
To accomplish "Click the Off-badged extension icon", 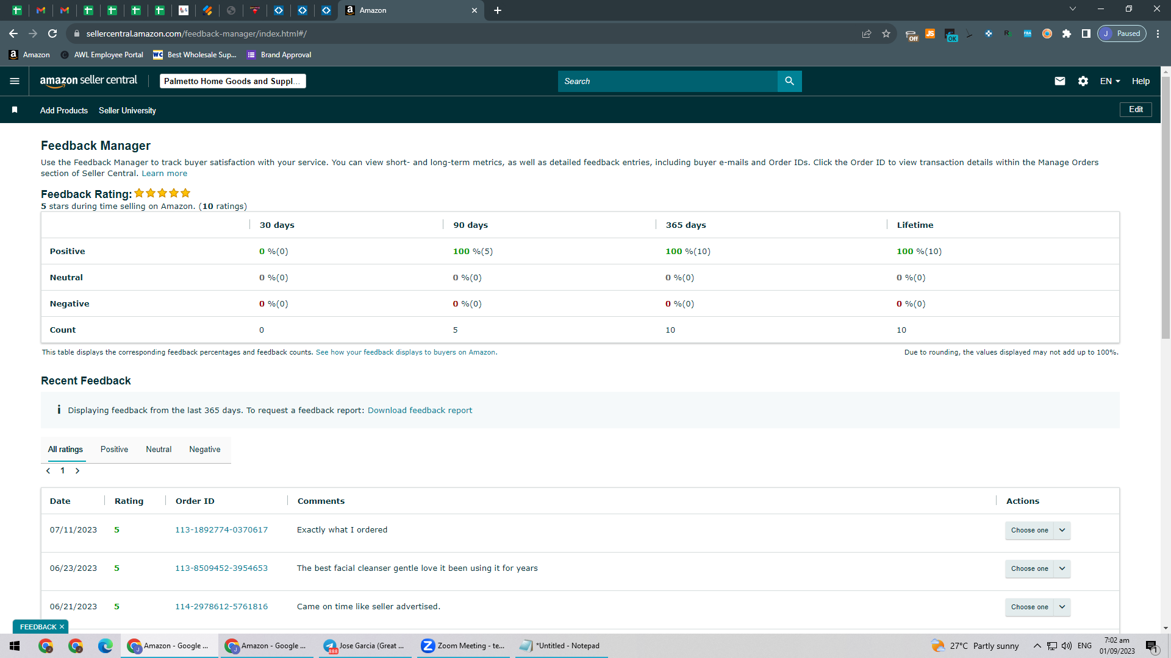I will point(911,35).
